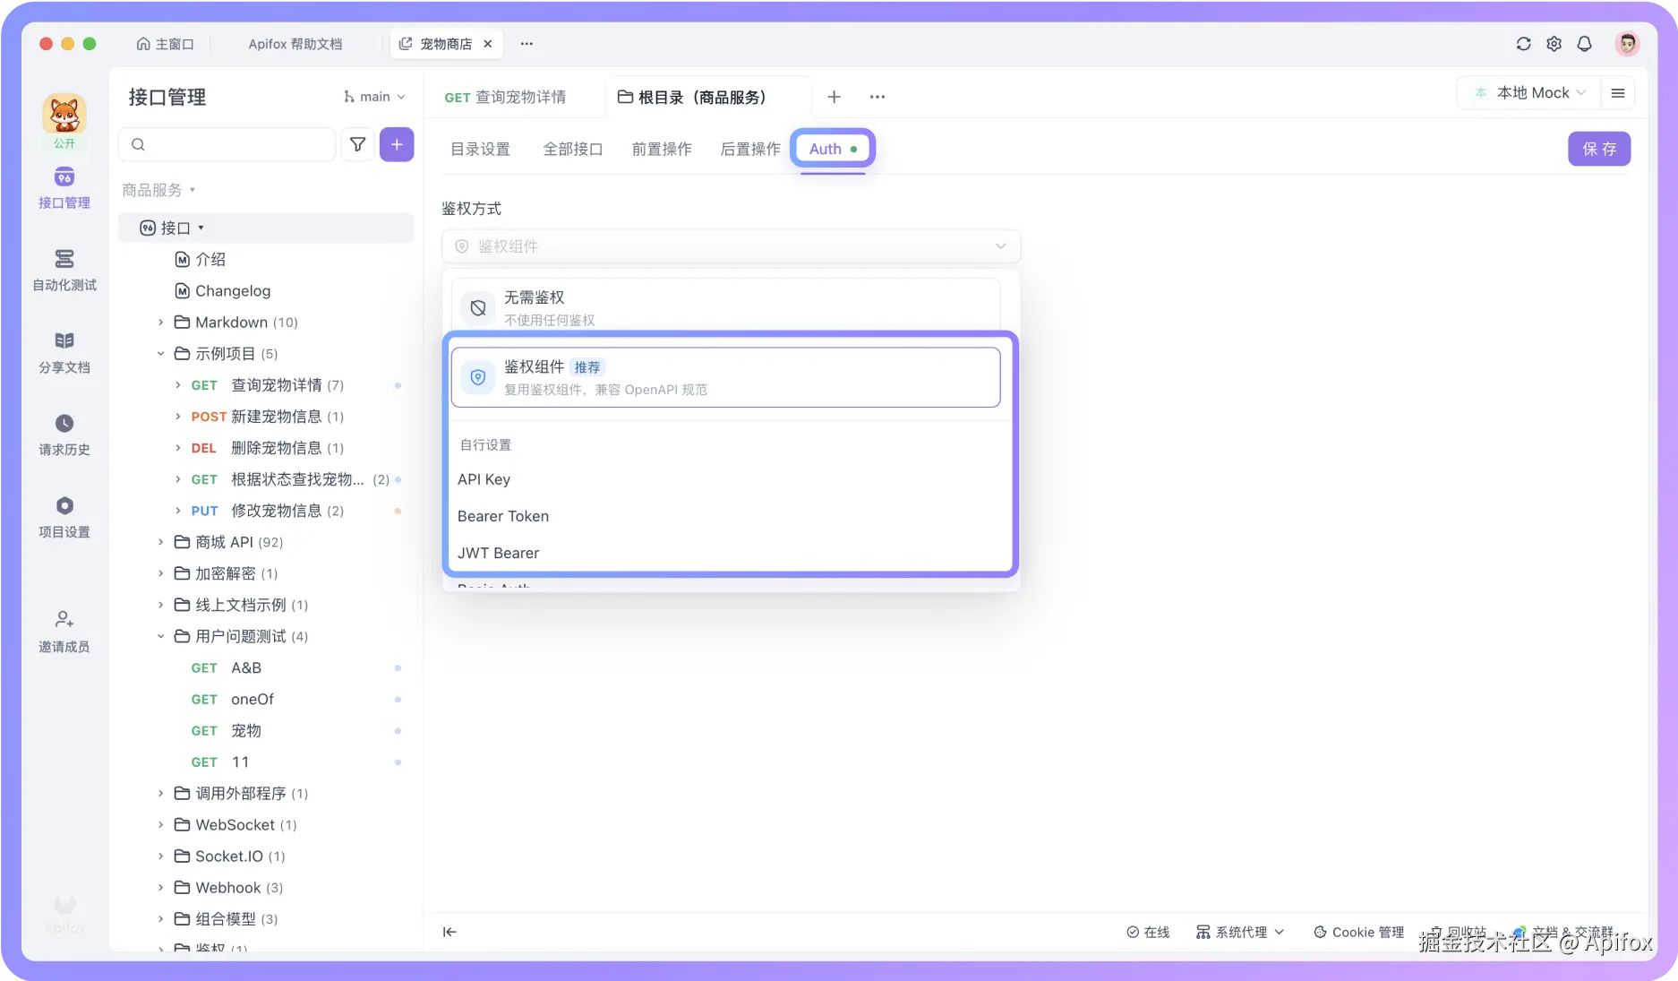Open the 分享文档 panel in sidebar
Screen dimensions: 1678x981
click(x=64, y=351)
